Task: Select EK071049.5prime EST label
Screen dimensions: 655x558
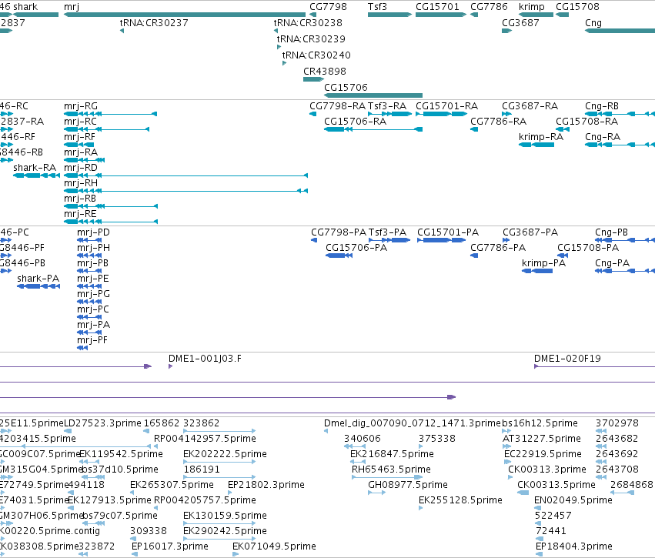Action: click(x=274, y=547)
